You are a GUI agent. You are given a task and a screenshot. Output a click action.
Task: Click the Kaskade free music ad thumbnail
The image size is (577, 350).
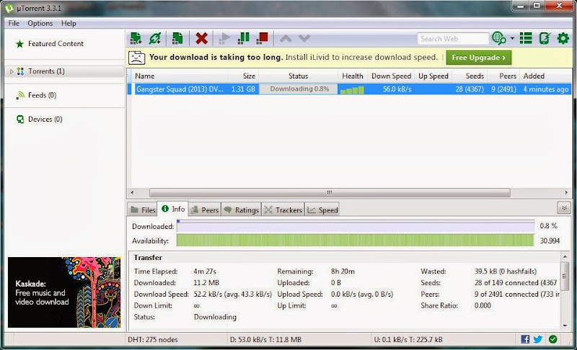coord(64,292)
